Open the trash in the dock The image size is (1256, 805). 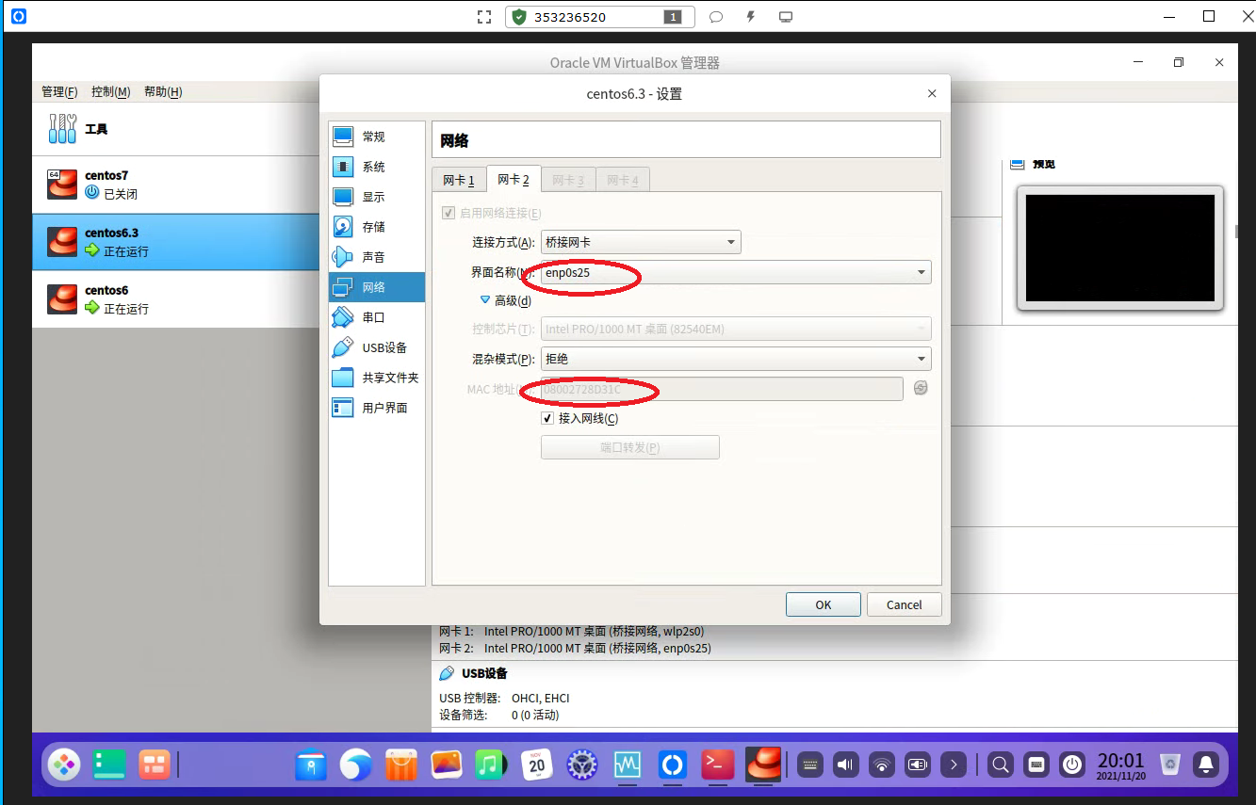tap(1169, 765)
